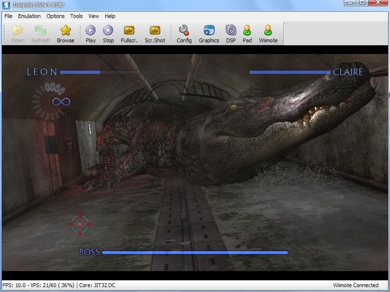Click the CLAIRE health bar
Image resolution: width=390 pixels, height=292 pixels.
click(x=290, y=72)
